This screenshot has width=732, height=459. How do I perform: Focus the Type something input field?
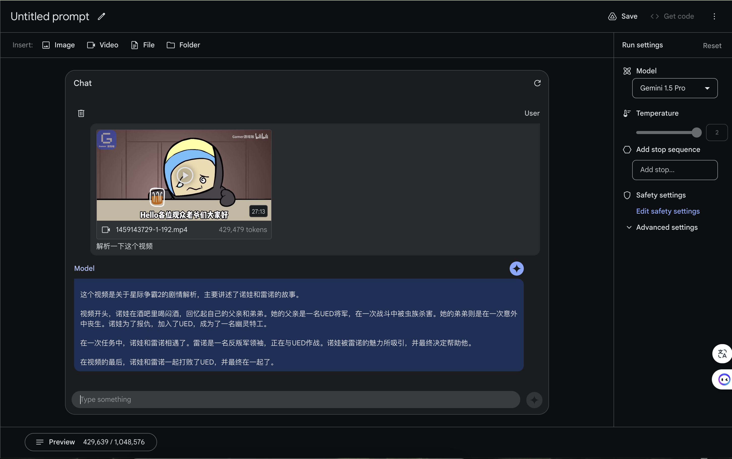click(295, 399)
